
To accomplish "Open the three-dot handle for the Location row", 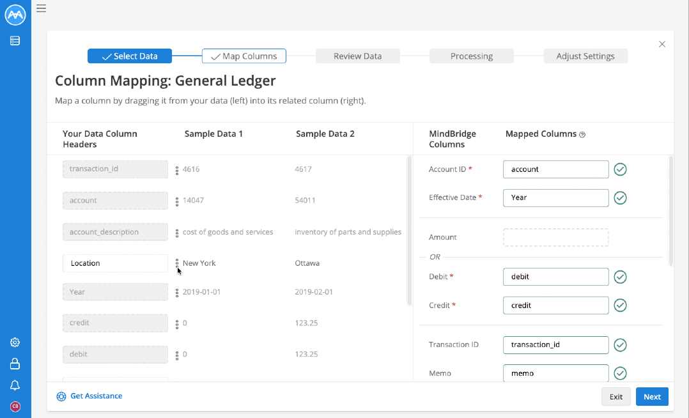I will pos(177,263).
